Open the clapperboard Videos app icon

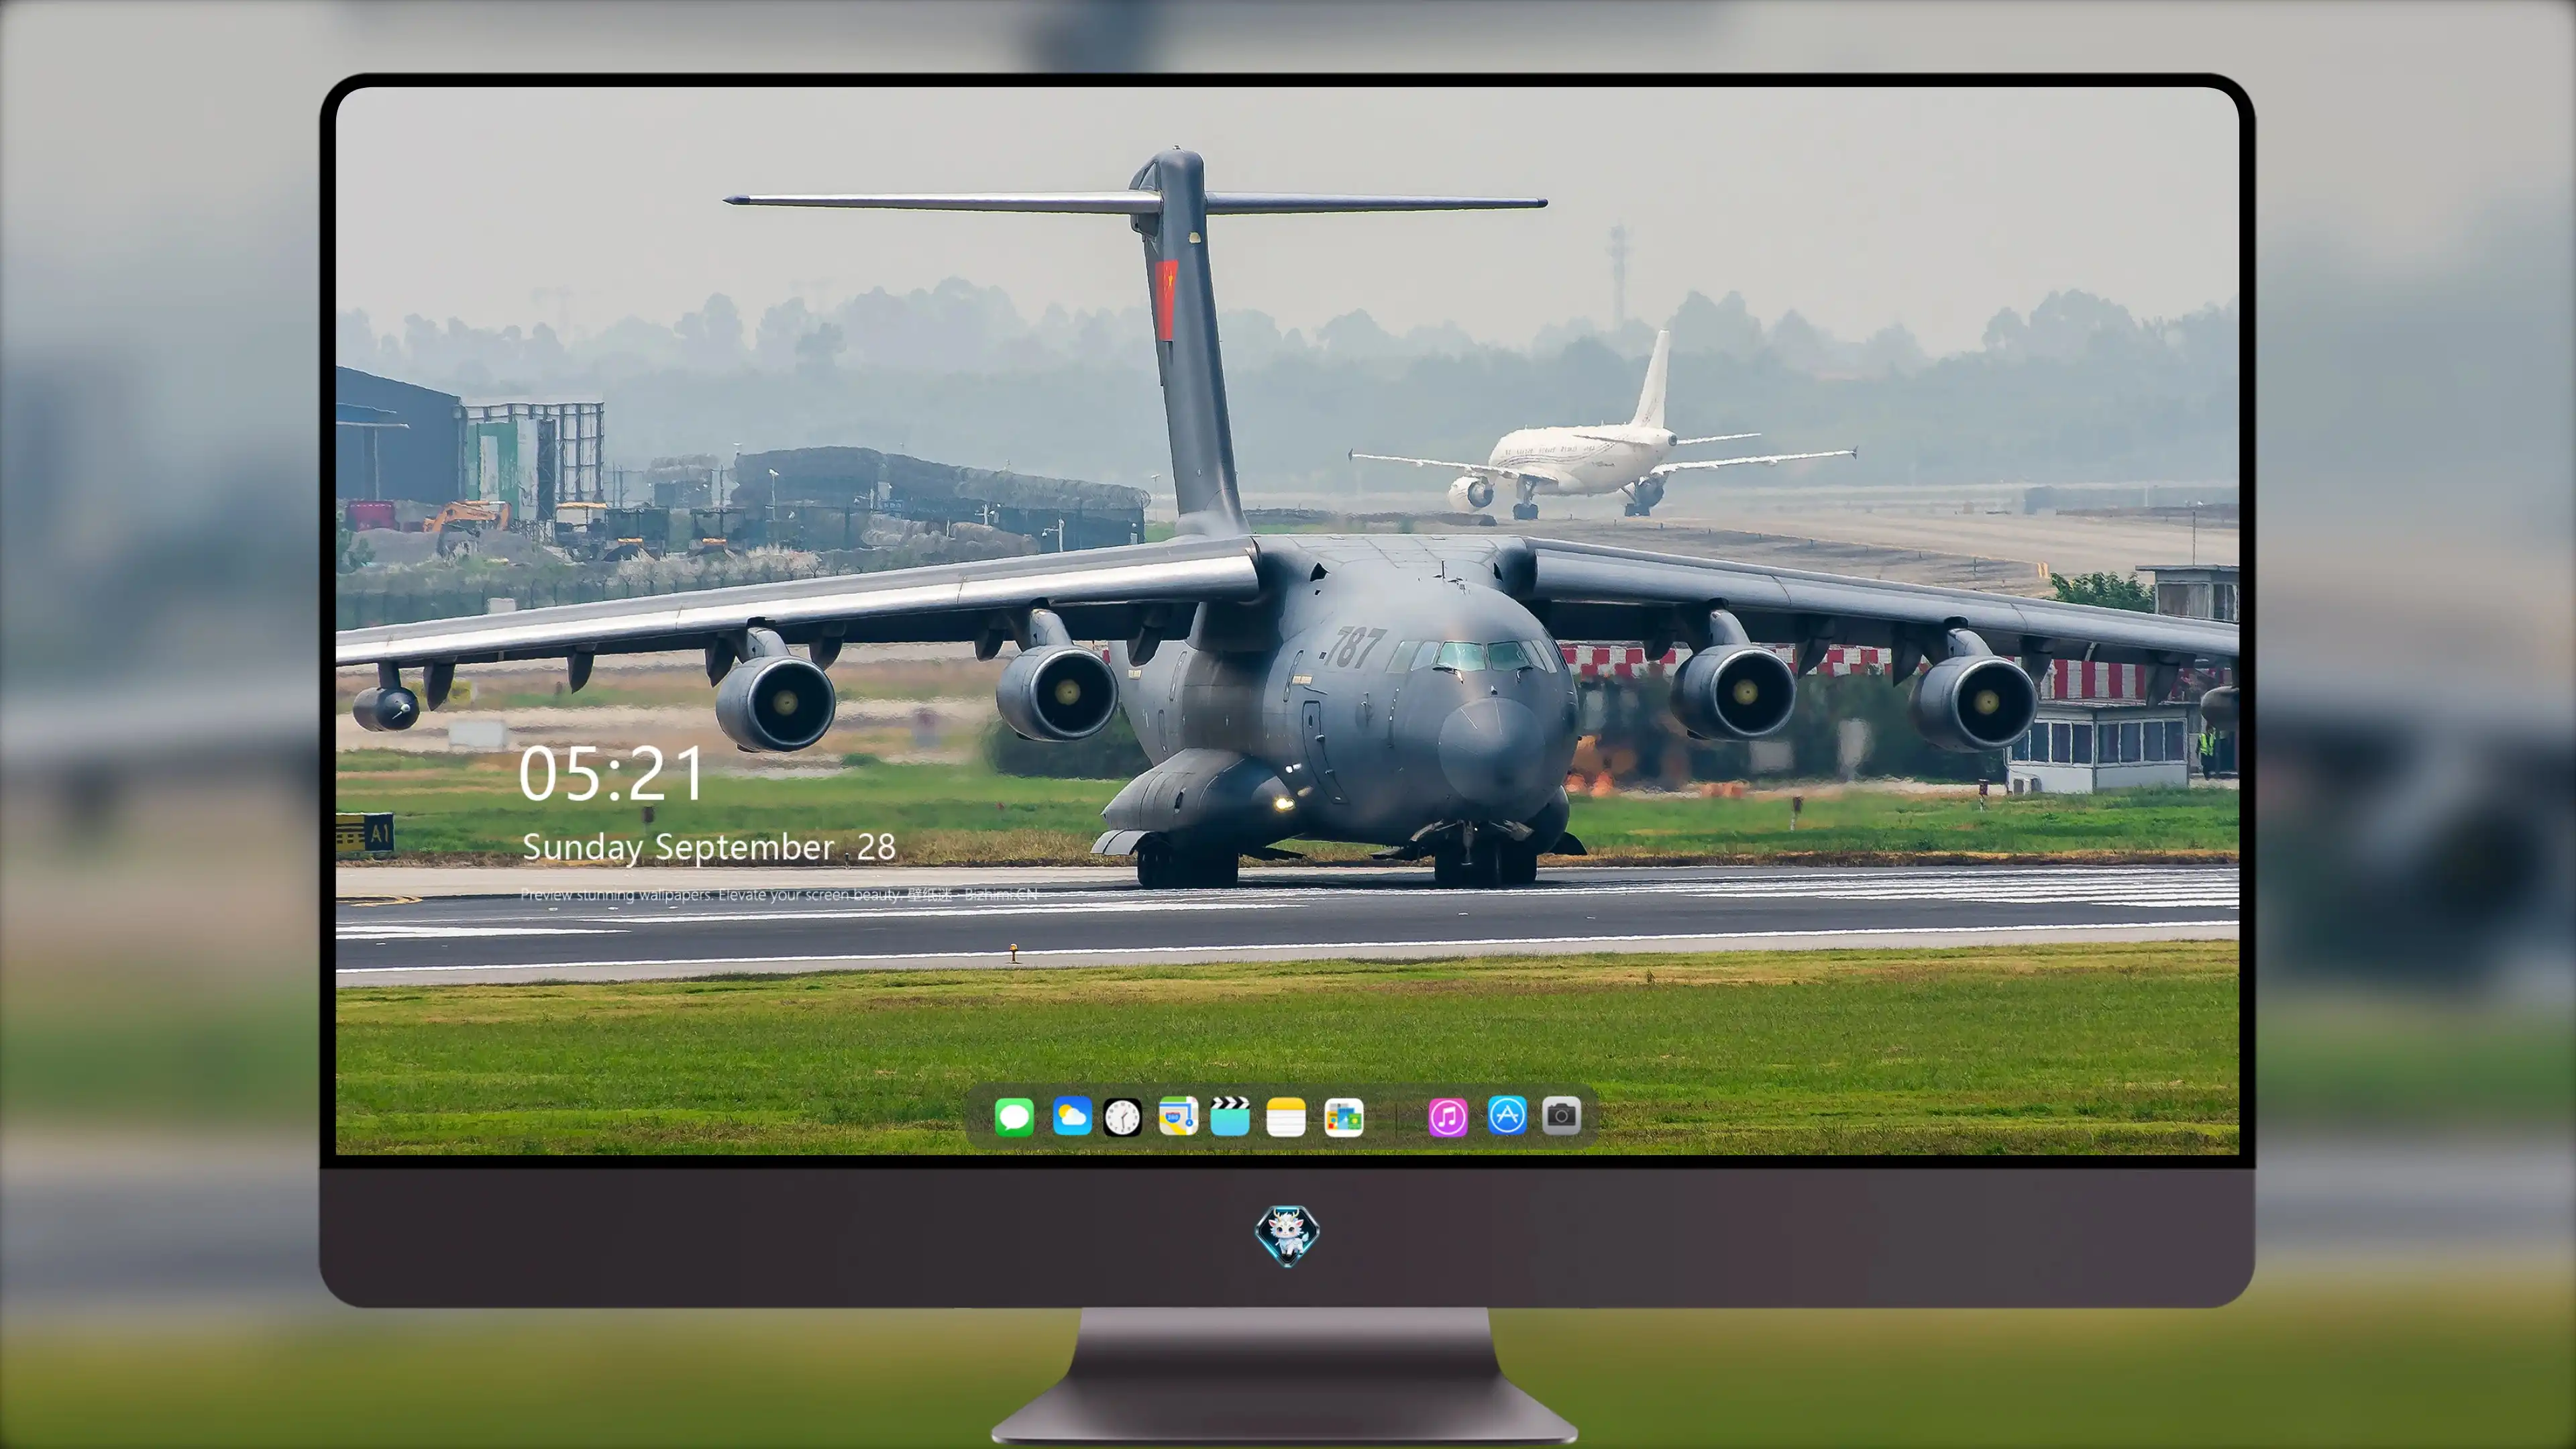pyautogui.click(x=1230, y=1116)
